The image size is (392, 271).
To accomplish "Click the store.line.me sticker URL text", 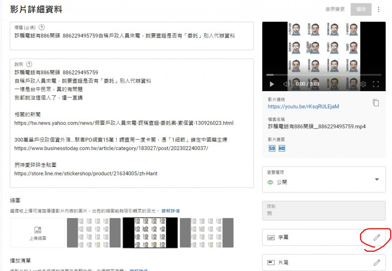I will tap(86, 173).
